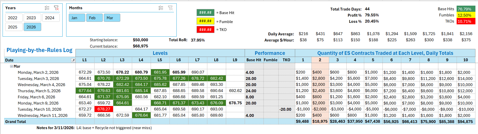Open the Date column filter dropdown
The width and height of the screenshot is (478, 134).
[73, 60]
